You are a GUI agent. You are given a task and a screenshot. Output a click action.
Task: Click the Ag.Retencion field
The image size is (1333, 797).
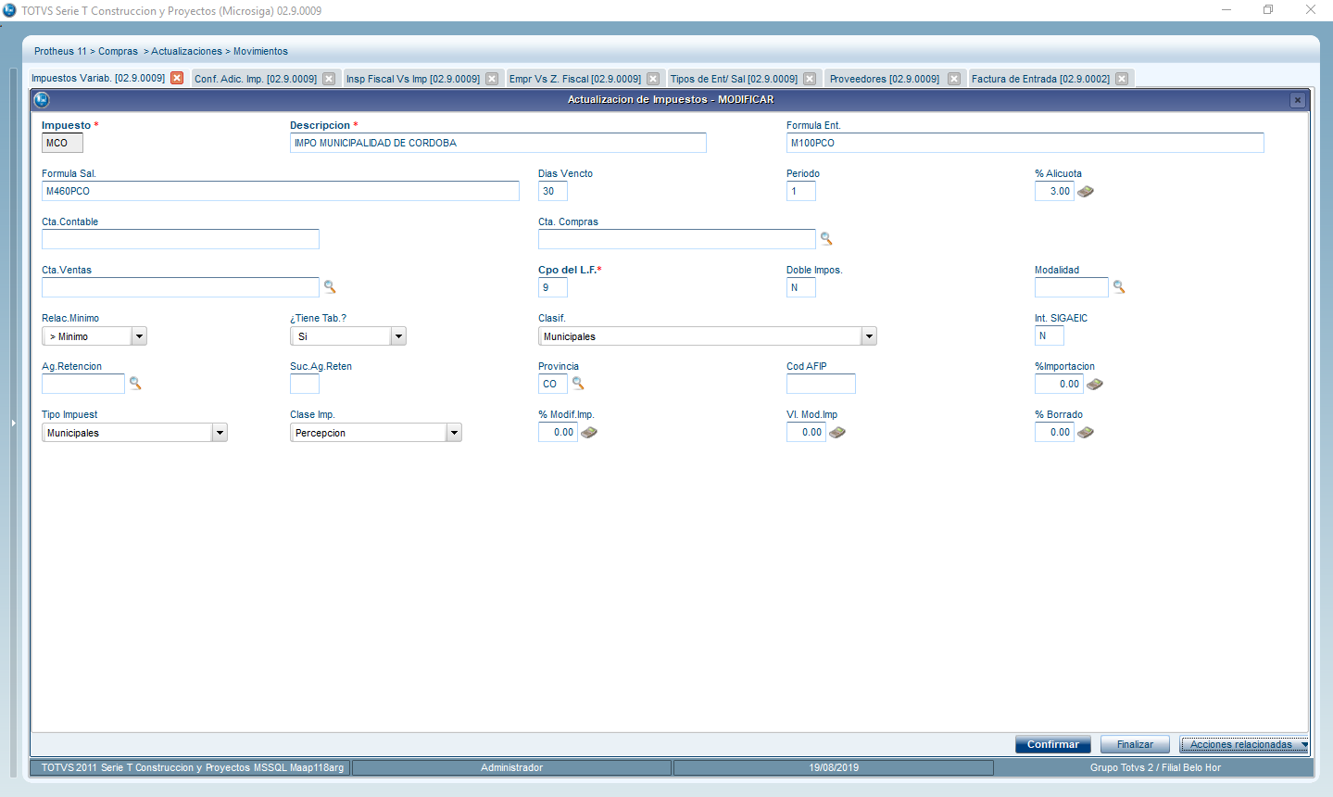tap(83, 384)
